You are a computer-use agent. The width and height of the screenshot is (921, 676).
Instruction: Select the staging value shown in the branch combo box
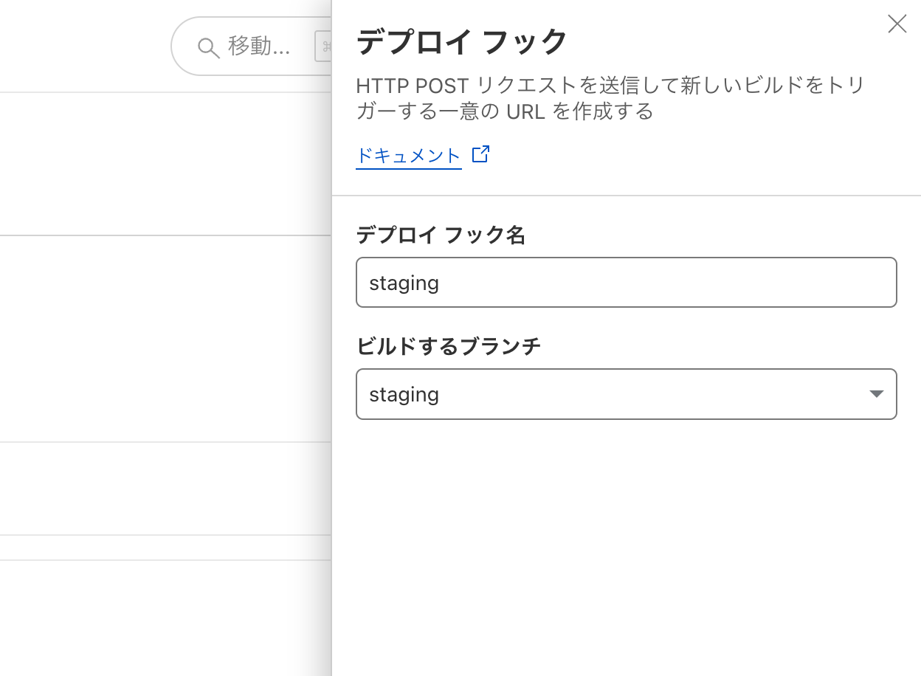[x=404, y=394]
